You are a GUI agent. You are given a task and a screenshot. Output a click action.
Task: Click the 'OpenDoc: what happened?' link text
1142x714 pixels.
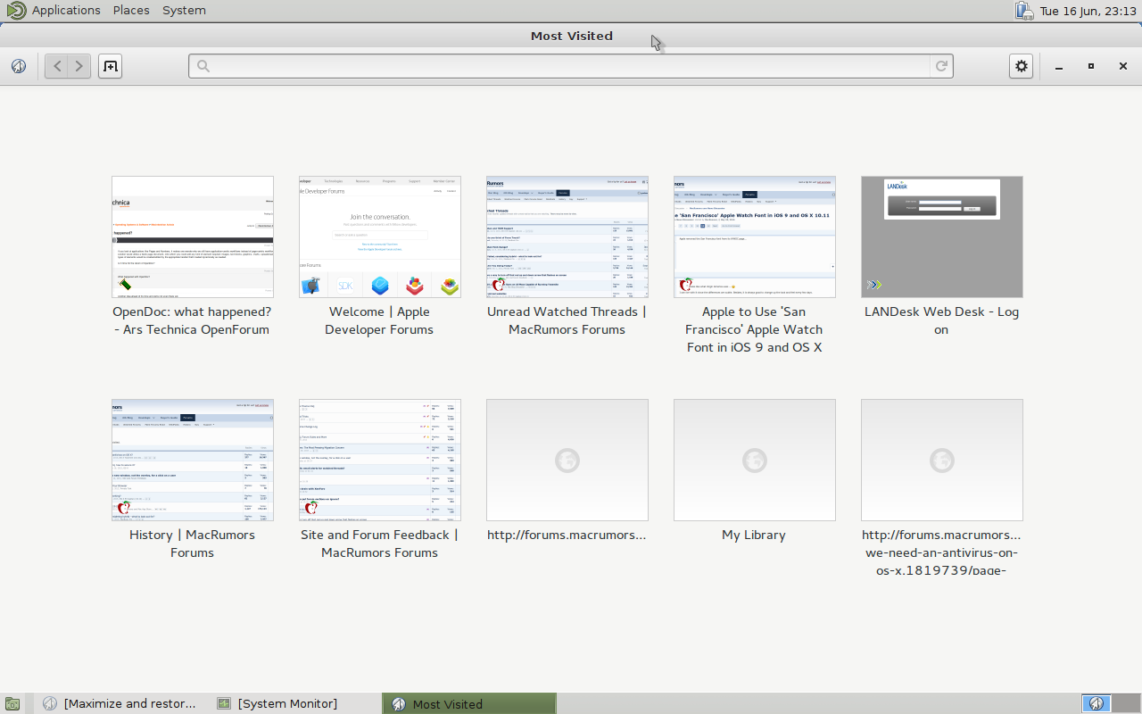192,311
